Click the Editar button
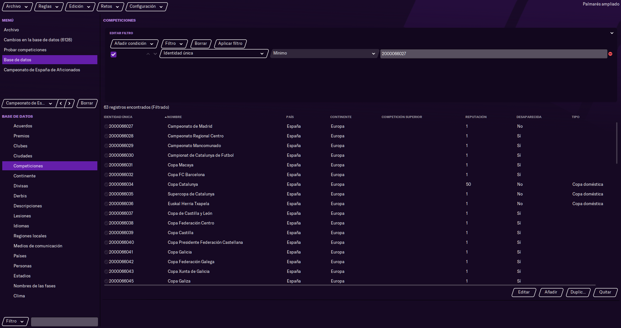Screen dimensions: 621x328 pos(524,292)
